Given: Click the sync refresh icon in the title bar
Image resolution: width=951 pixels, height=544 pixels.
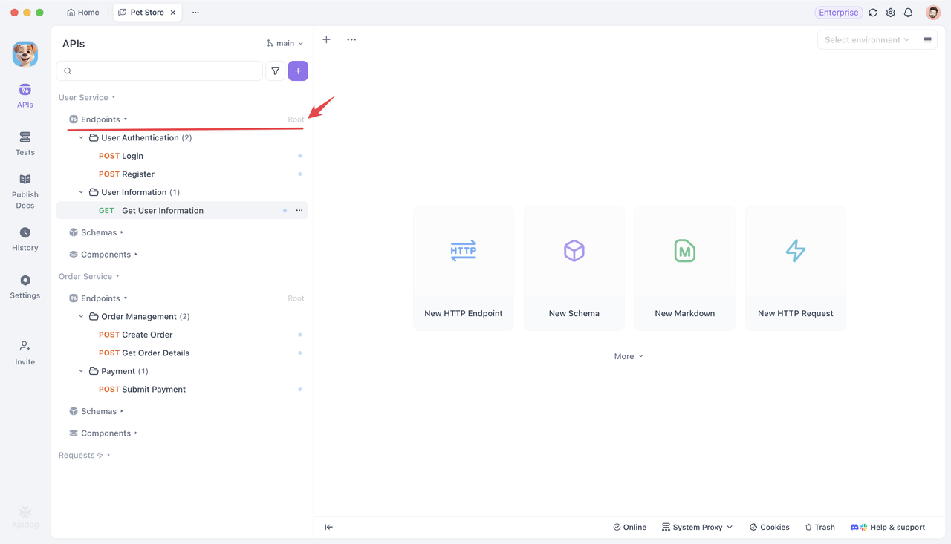Looking at the screenshot, I should click(x=873, y=13).
